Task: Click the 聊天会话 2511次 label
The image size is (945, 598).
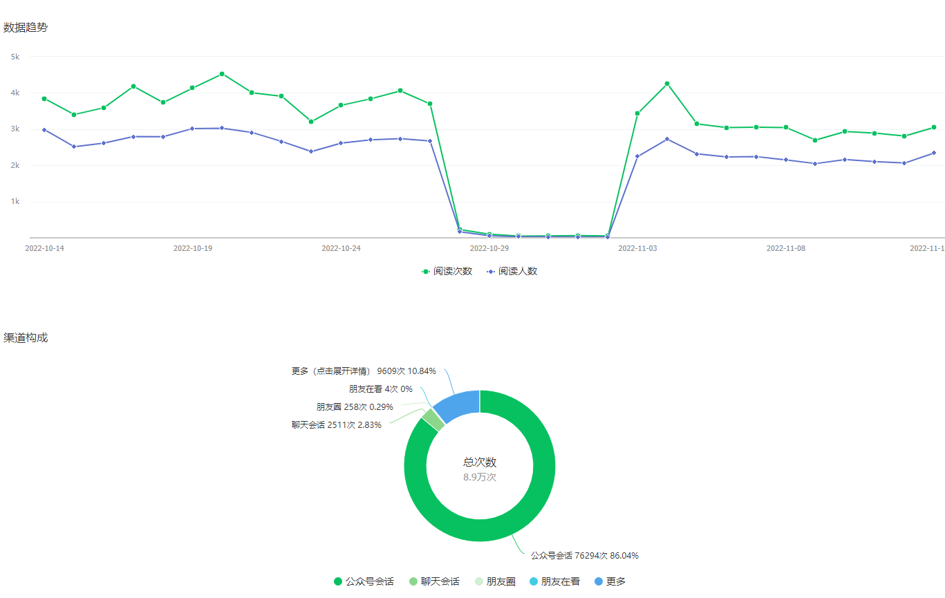Action: [336, 424]
